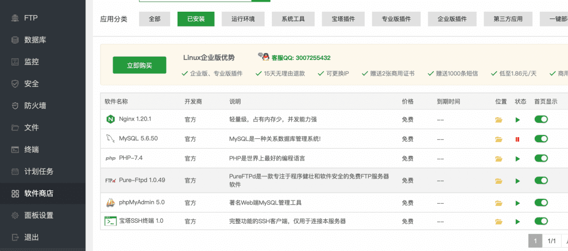The width and height of the screenshot is (568, 251).
Task: Open Nginx 1.20.1 software name
Action: coord(135,119)
